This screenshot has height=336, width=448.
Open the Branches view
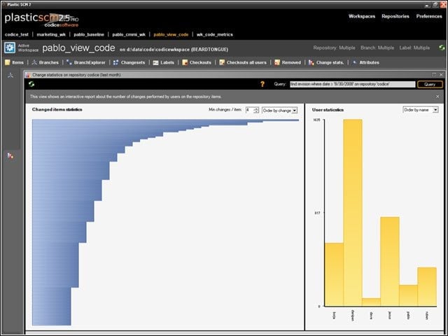(x=45, y=62)
